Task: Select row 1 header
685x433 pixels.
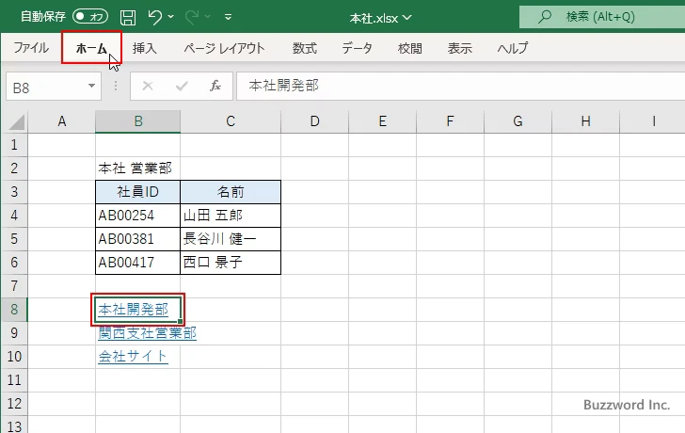Action: tap(14, 145)
